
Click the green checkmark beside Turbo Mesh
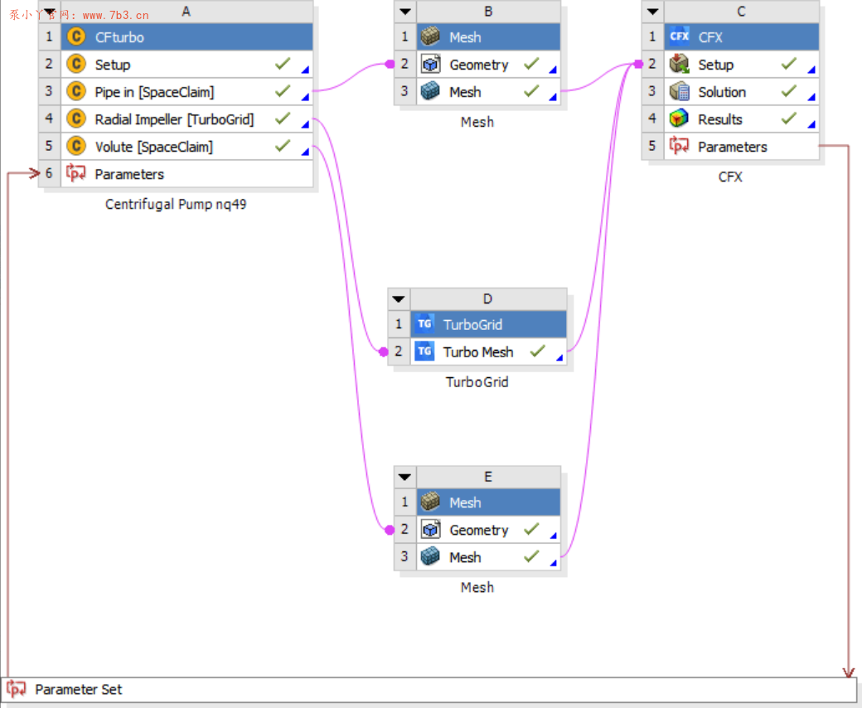coord(537,351)
